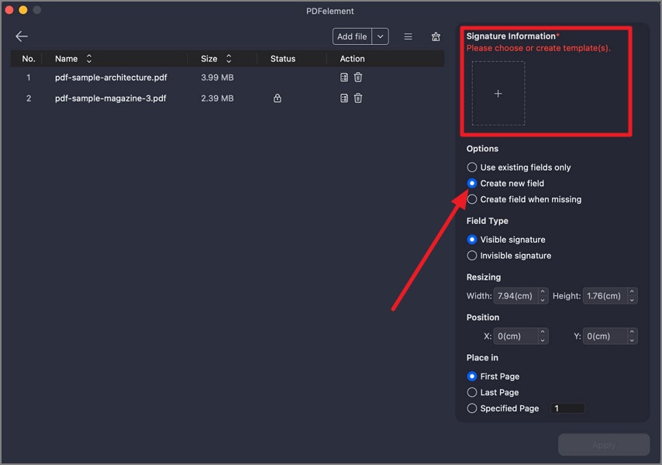Expand the Add file dropdown arrow
Screen dimensions: 662x465
pos(380,36)
